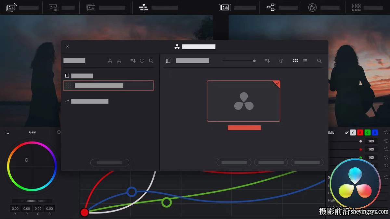Image resolution: width=390 pixels, height=219 pixels.
Task: Click the green intensity 100 field
Action: [371, 158]
